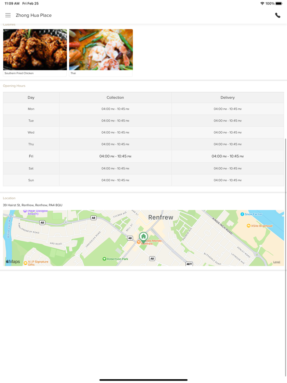Click Wednesday's delivery hours
This screenshot has height=383, width=287.
click(x=228, y=132)
